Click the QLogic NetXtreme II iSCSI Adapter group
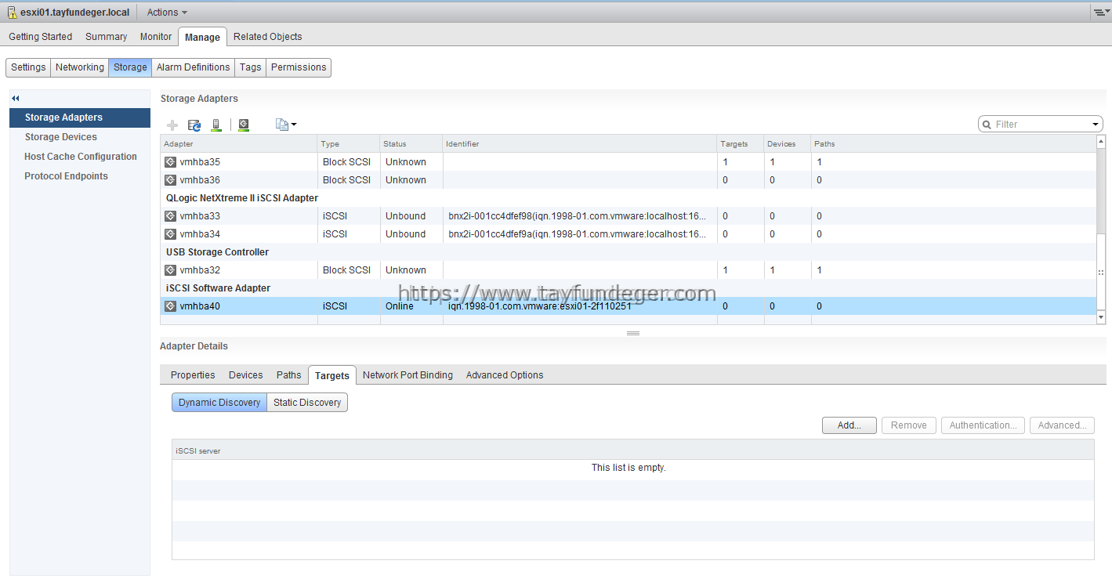The image size is (1112, 586). point(242,198)
